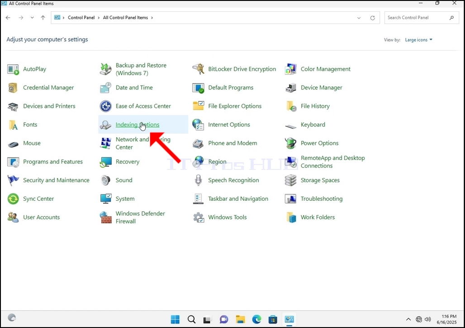Open Power Options battery icon

pyautogui.click(x=290, y=143)
